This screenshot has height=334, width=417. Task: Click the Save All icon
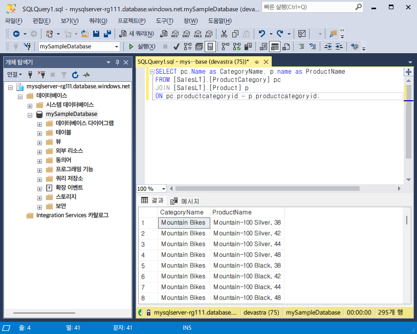click(x=107, y=34)
